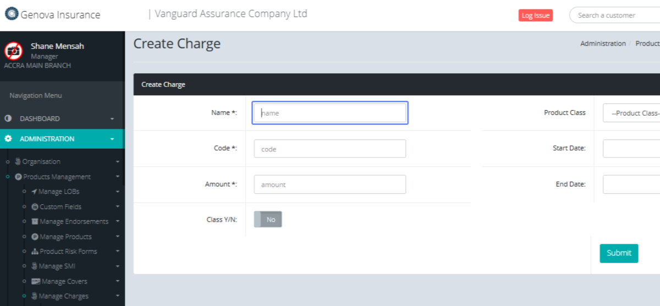Collapse the Products Management section
Image resolution: width=660 pixels, height=306 pixels.
pyautogui.click(x=118, y=177)
